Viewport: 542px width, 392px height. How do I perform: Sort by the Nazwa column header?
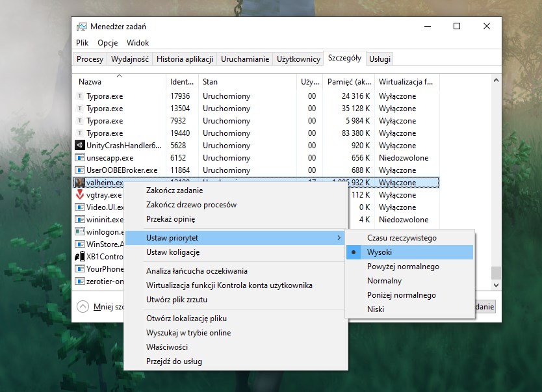120,81
